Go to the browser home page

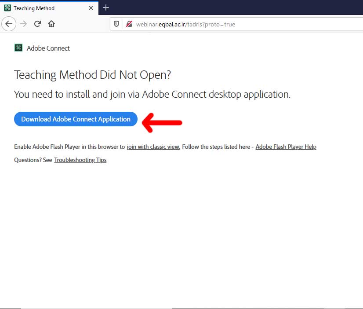pyautogui.click(x=51, y=24)
